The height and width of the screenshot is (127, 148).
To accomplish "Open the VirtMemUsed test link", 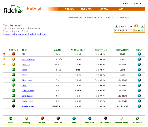I will point(28,91).
